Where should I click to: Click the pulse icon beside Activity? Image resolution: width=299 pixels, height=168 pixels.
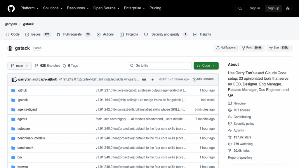(x=230, y=130)
